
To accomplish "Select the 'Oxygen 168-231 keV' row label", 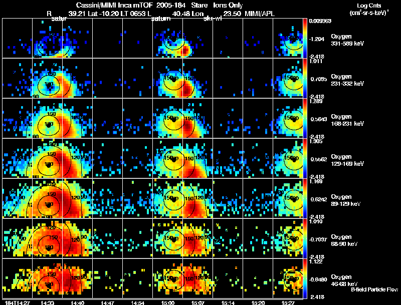I will point(347,120).
